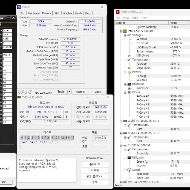The height and width of the screenshot is (190, 190).
Task: Open the About tab
Action: click(x=88, y=13)
